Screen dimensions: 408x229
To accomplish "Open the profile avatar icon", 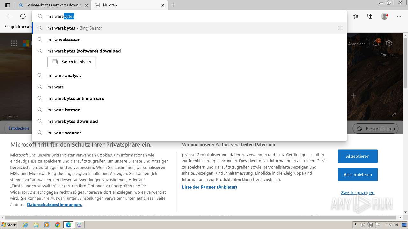I will (x=384, y=16).
